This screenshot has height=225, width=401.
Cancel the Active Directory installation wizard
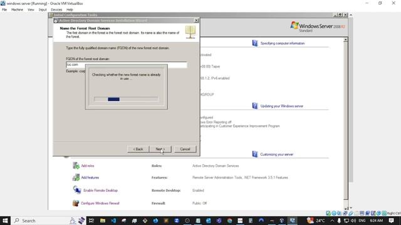[185, 149]
